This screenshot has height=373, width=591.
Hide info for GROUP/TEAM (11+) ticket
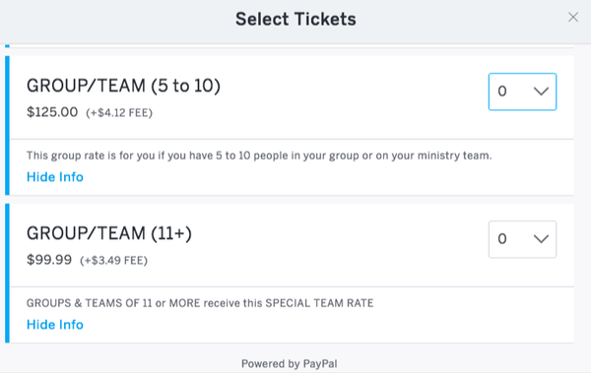click(55, 325)
